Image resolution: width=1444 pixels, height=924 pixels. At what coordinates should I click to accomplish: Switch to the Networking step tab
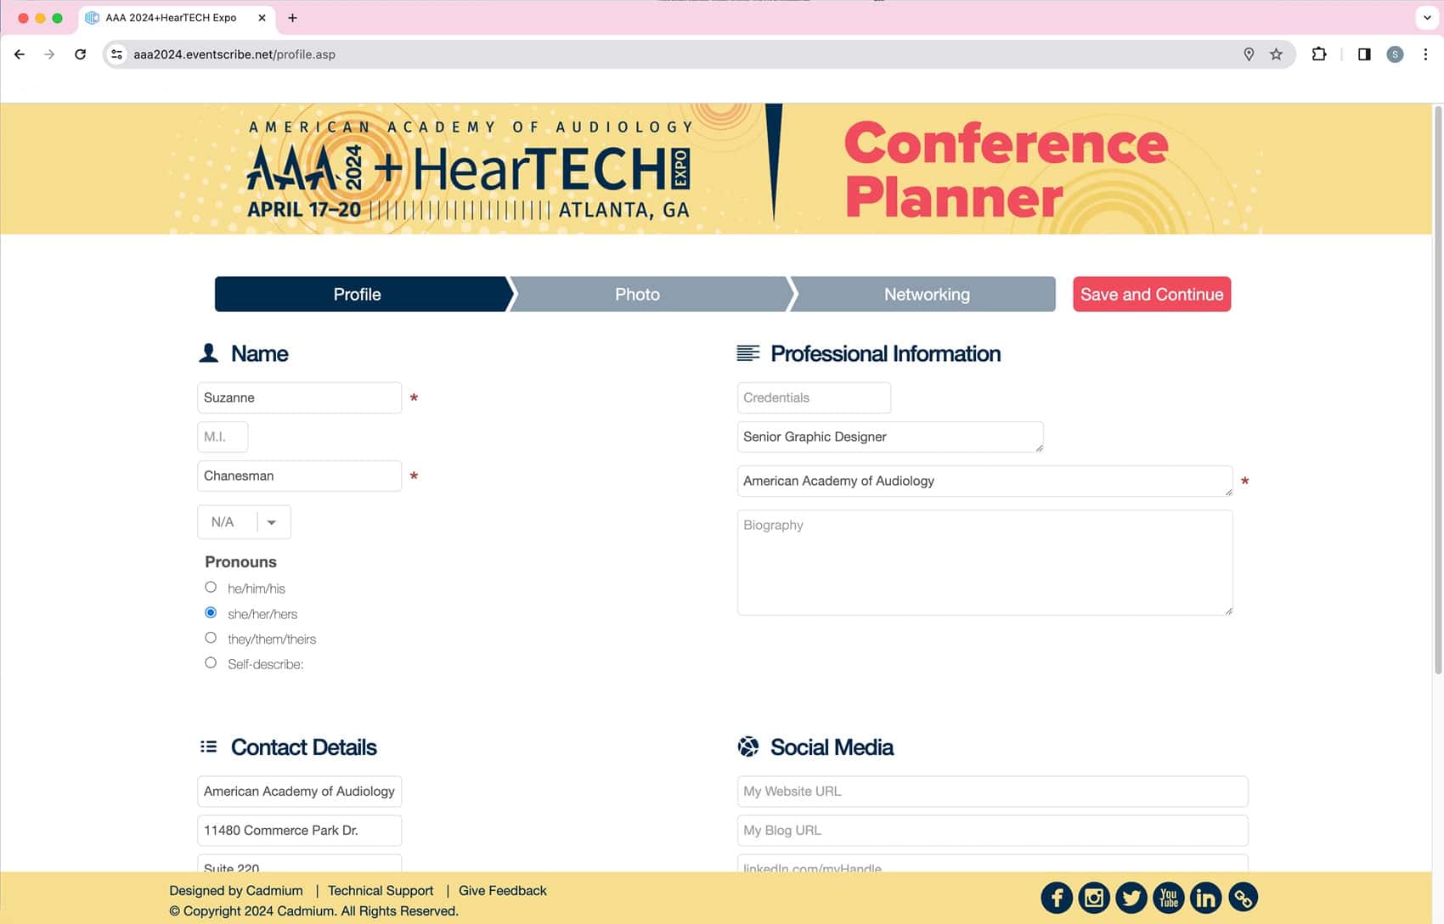(x=926, y=294)
